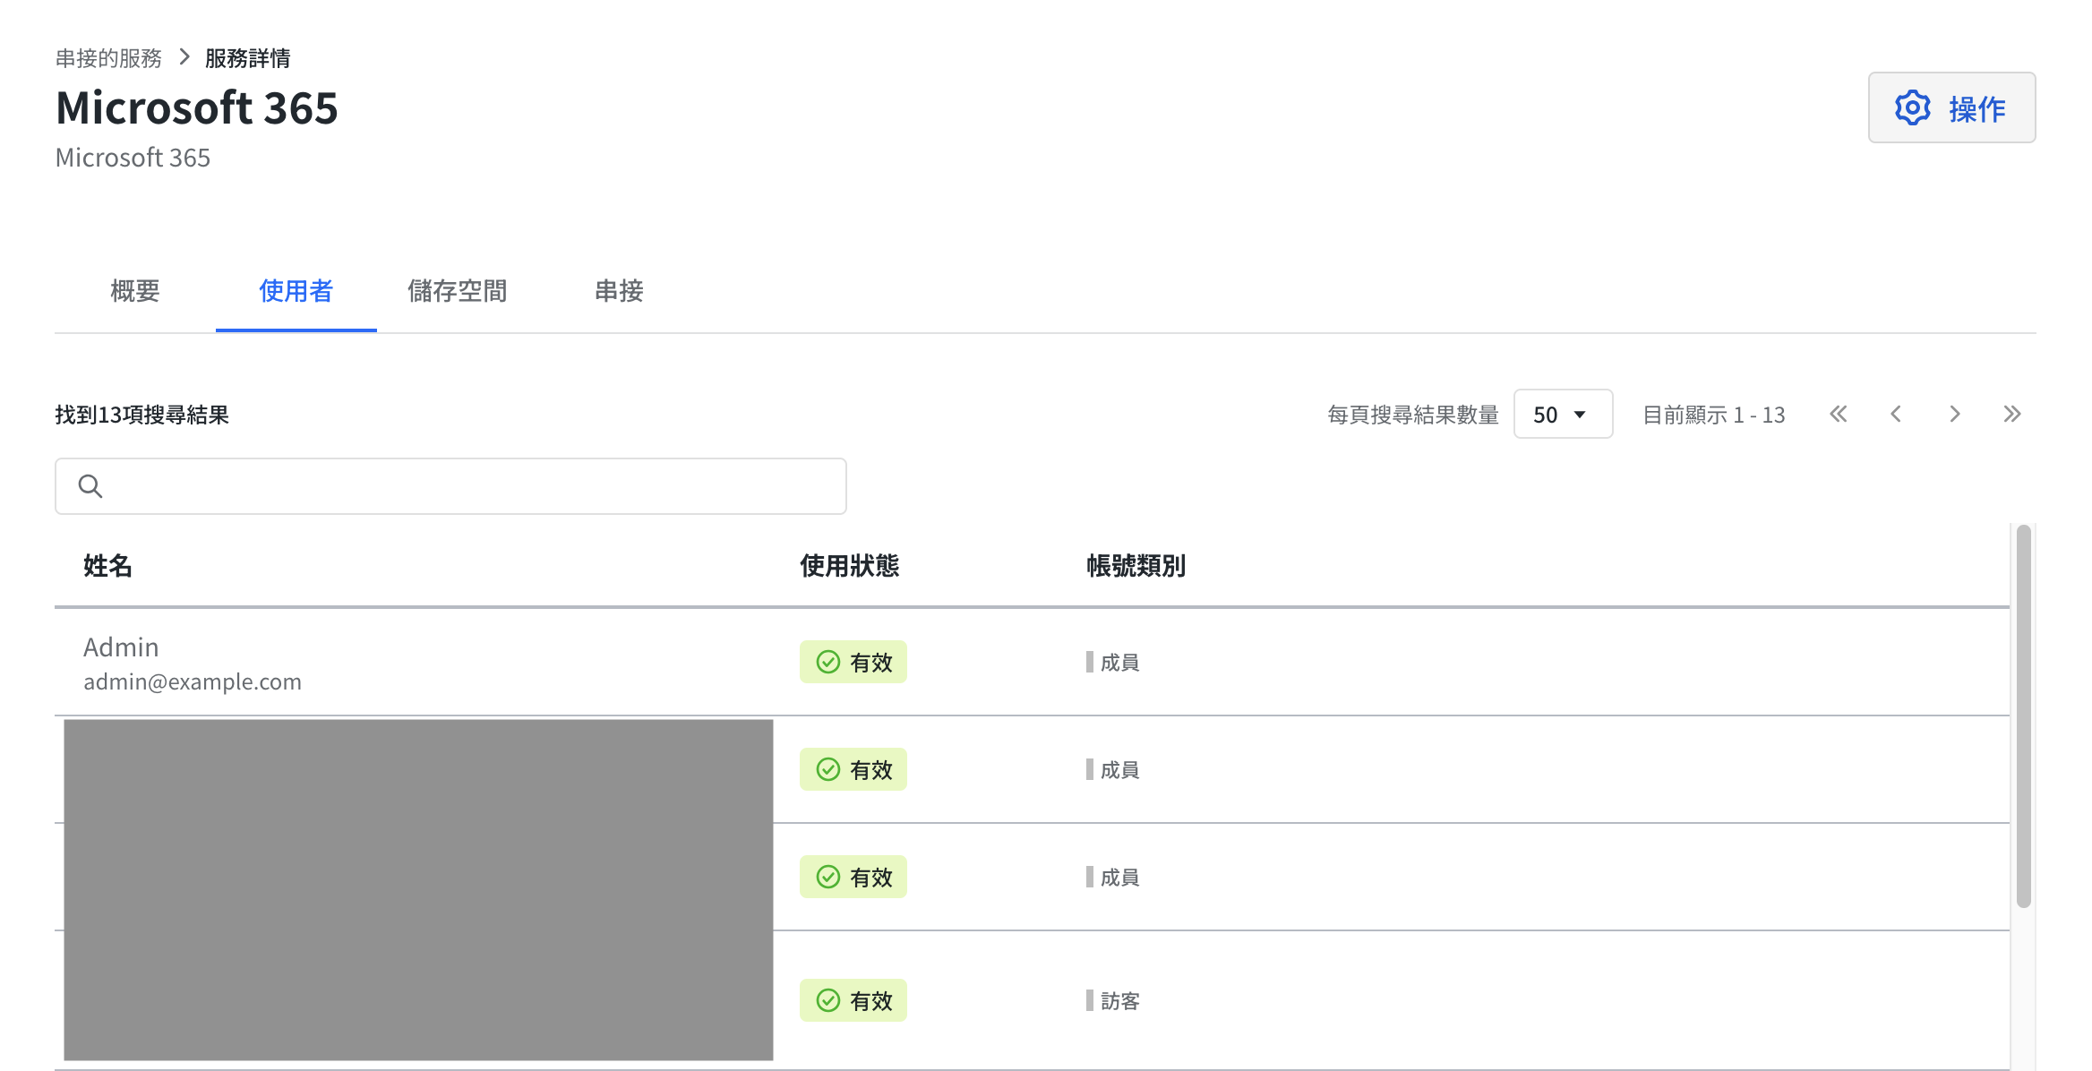Click the 使用狀態 column header
2092x1071 pixels.
pos(849,566)
